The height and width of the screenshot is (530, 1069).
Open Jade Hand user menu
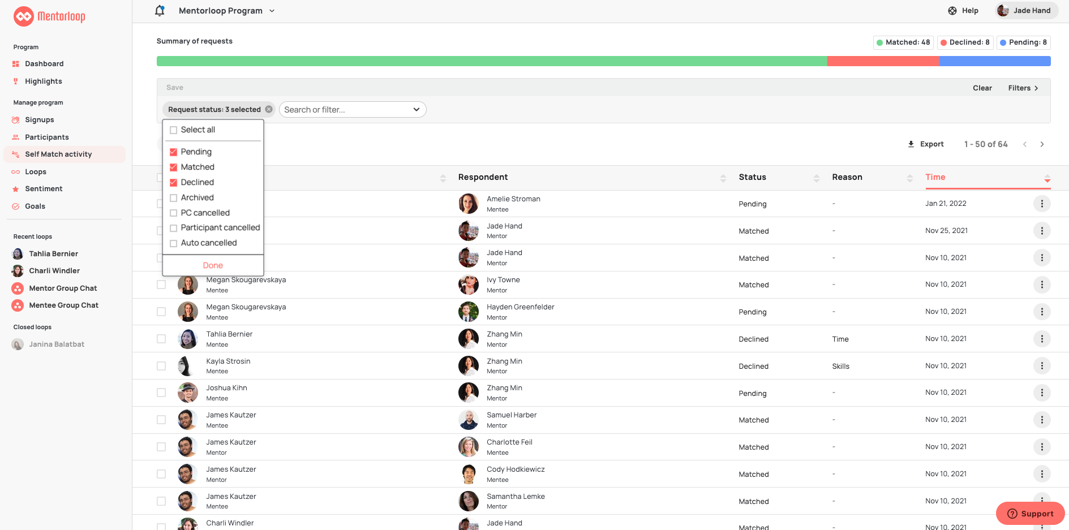point(1027,11)
